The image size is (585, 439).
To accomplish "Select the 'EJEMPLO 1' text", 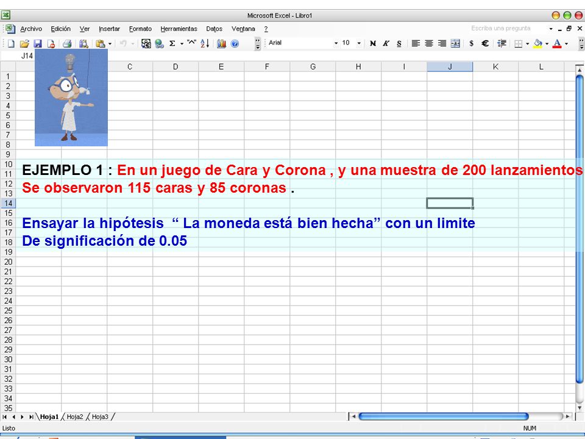I will click(x=62, y=170).
